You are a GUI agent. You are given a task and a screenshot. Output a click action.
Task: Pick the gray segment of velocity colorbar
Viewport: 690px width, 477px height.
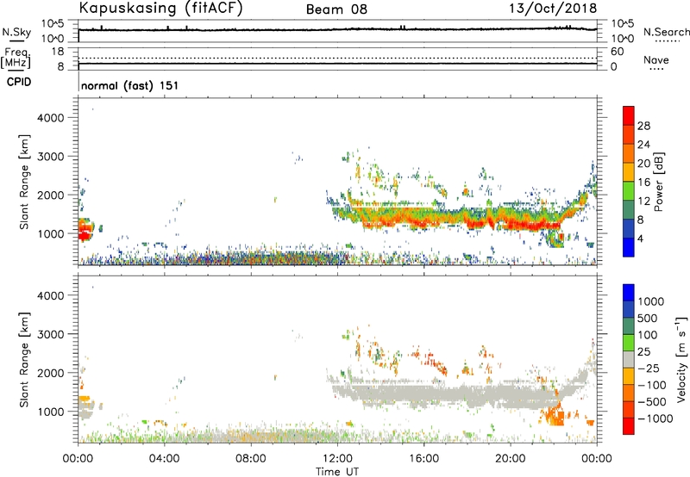click(629, 360)
